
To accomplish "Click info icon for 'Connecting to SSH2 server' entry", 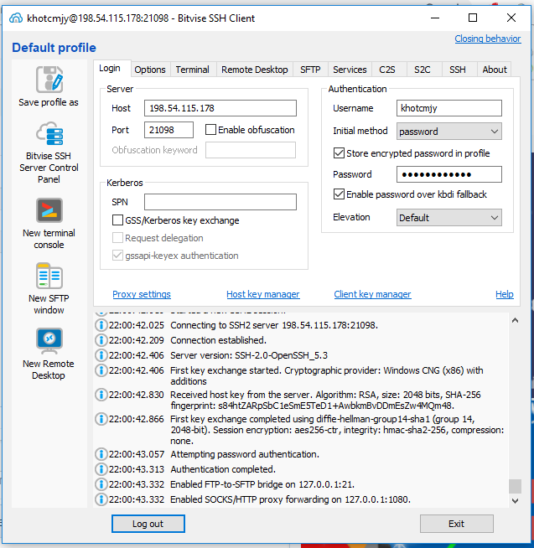I will coord(101,325).
